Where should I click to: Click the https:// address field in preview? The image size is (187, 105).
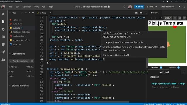click(x=167, y=18)
